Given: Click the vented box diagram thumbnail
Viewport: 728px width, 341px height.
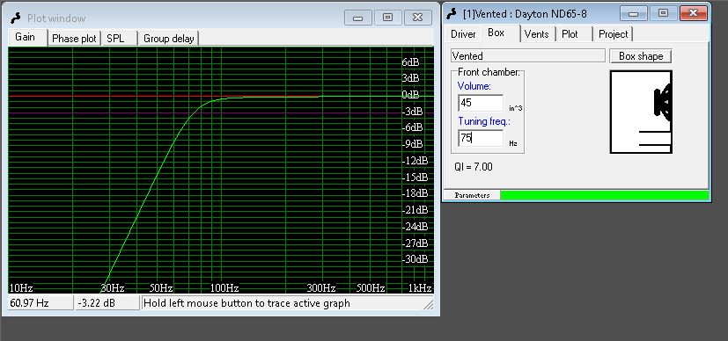Looking at the screenshot, I should click(641, 112).
